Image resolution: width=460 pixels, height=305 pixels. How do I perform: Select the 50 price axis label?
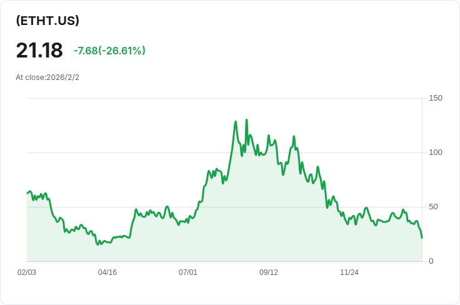(x=433, y=207)
